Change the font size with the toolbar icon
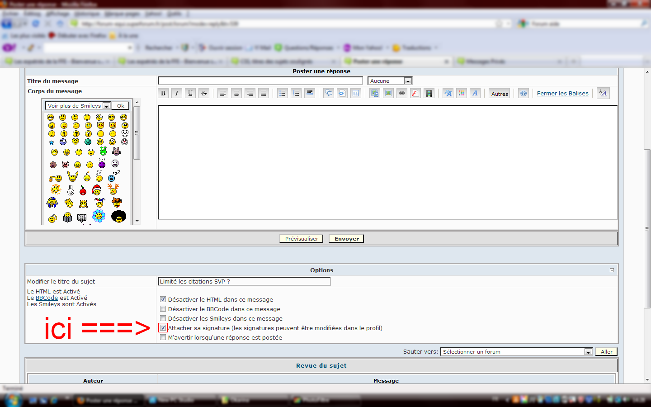 [x=448, y=94]
